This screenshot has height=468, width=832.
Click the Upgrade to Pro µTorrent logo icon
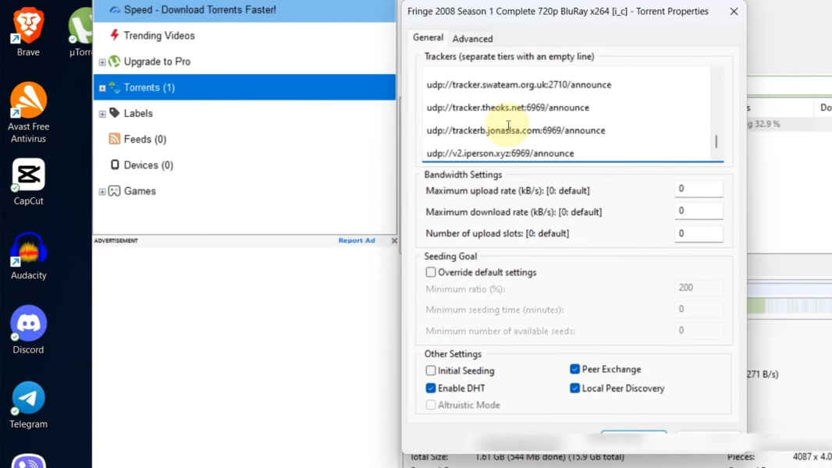point(114,62)
